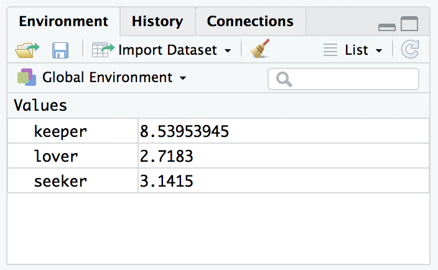Viewport: 438px width, 270px height.
Task: Click the List view lines icon
Action: pyautogui.click(x=330, y=50)
